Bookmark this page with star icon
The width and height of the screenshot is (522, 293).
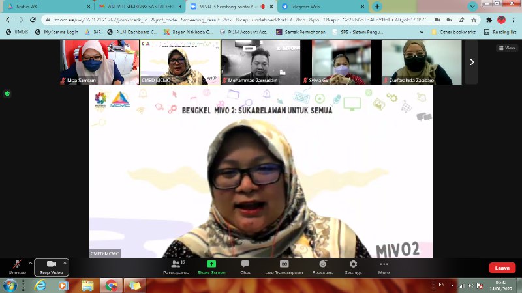pos(474,20)
